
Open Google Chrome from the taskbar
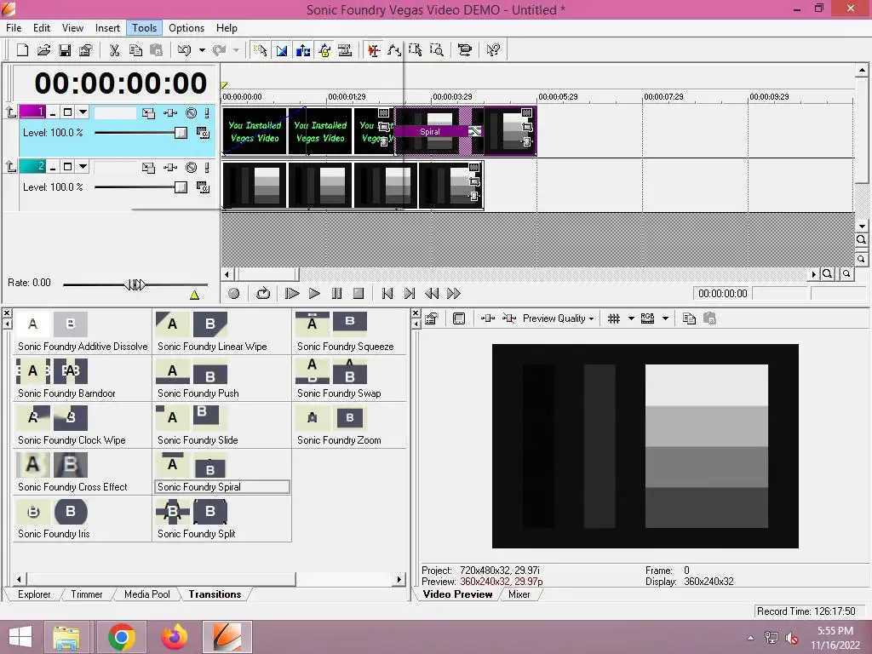tap(121, 637)
